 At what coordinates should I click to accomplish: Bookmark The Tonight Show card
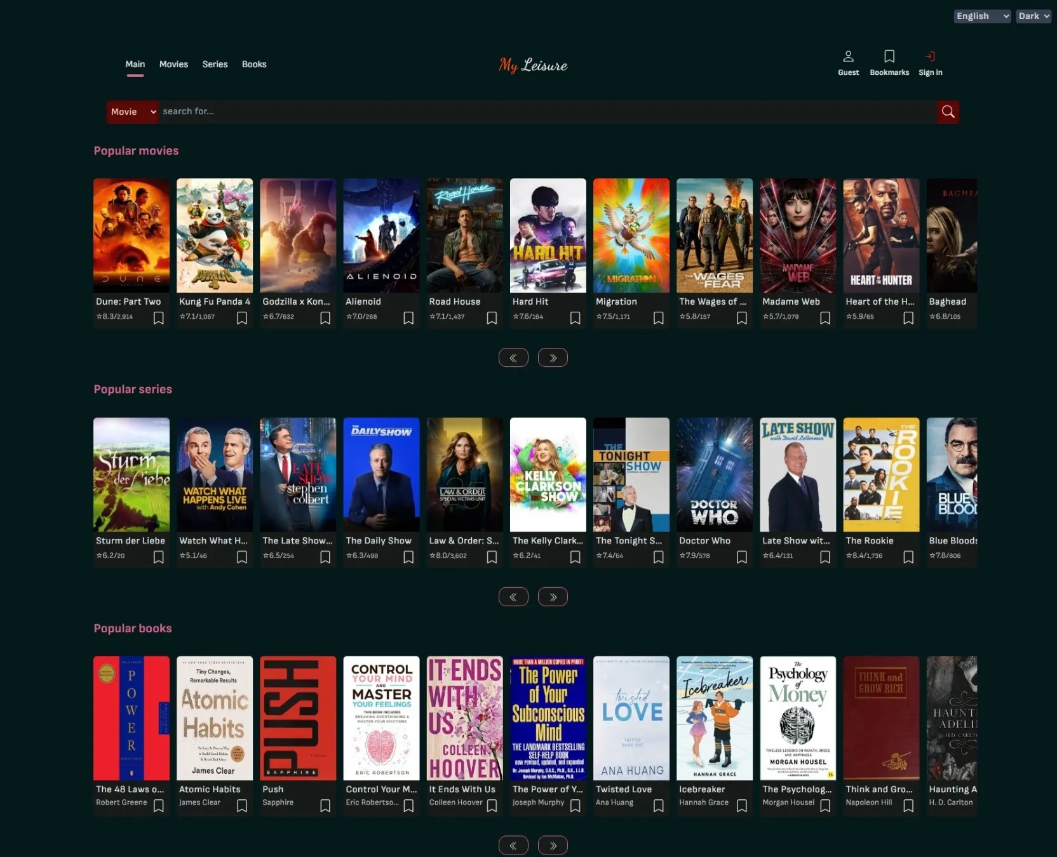(659, 557)
